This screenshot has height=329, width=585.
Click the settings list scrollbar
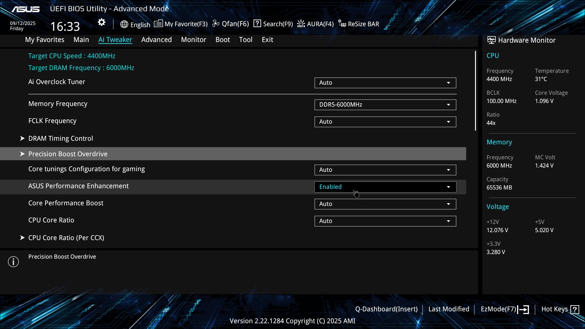click(475, 91)
